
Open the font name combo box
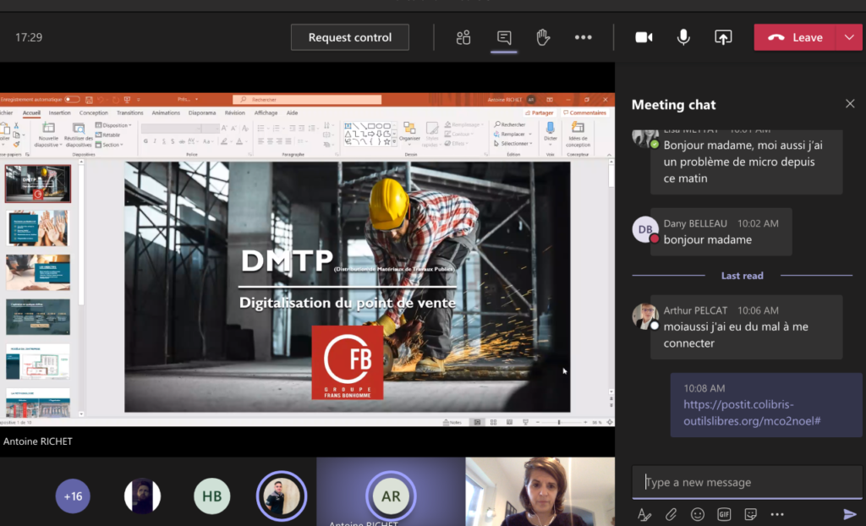coord(171,129)
